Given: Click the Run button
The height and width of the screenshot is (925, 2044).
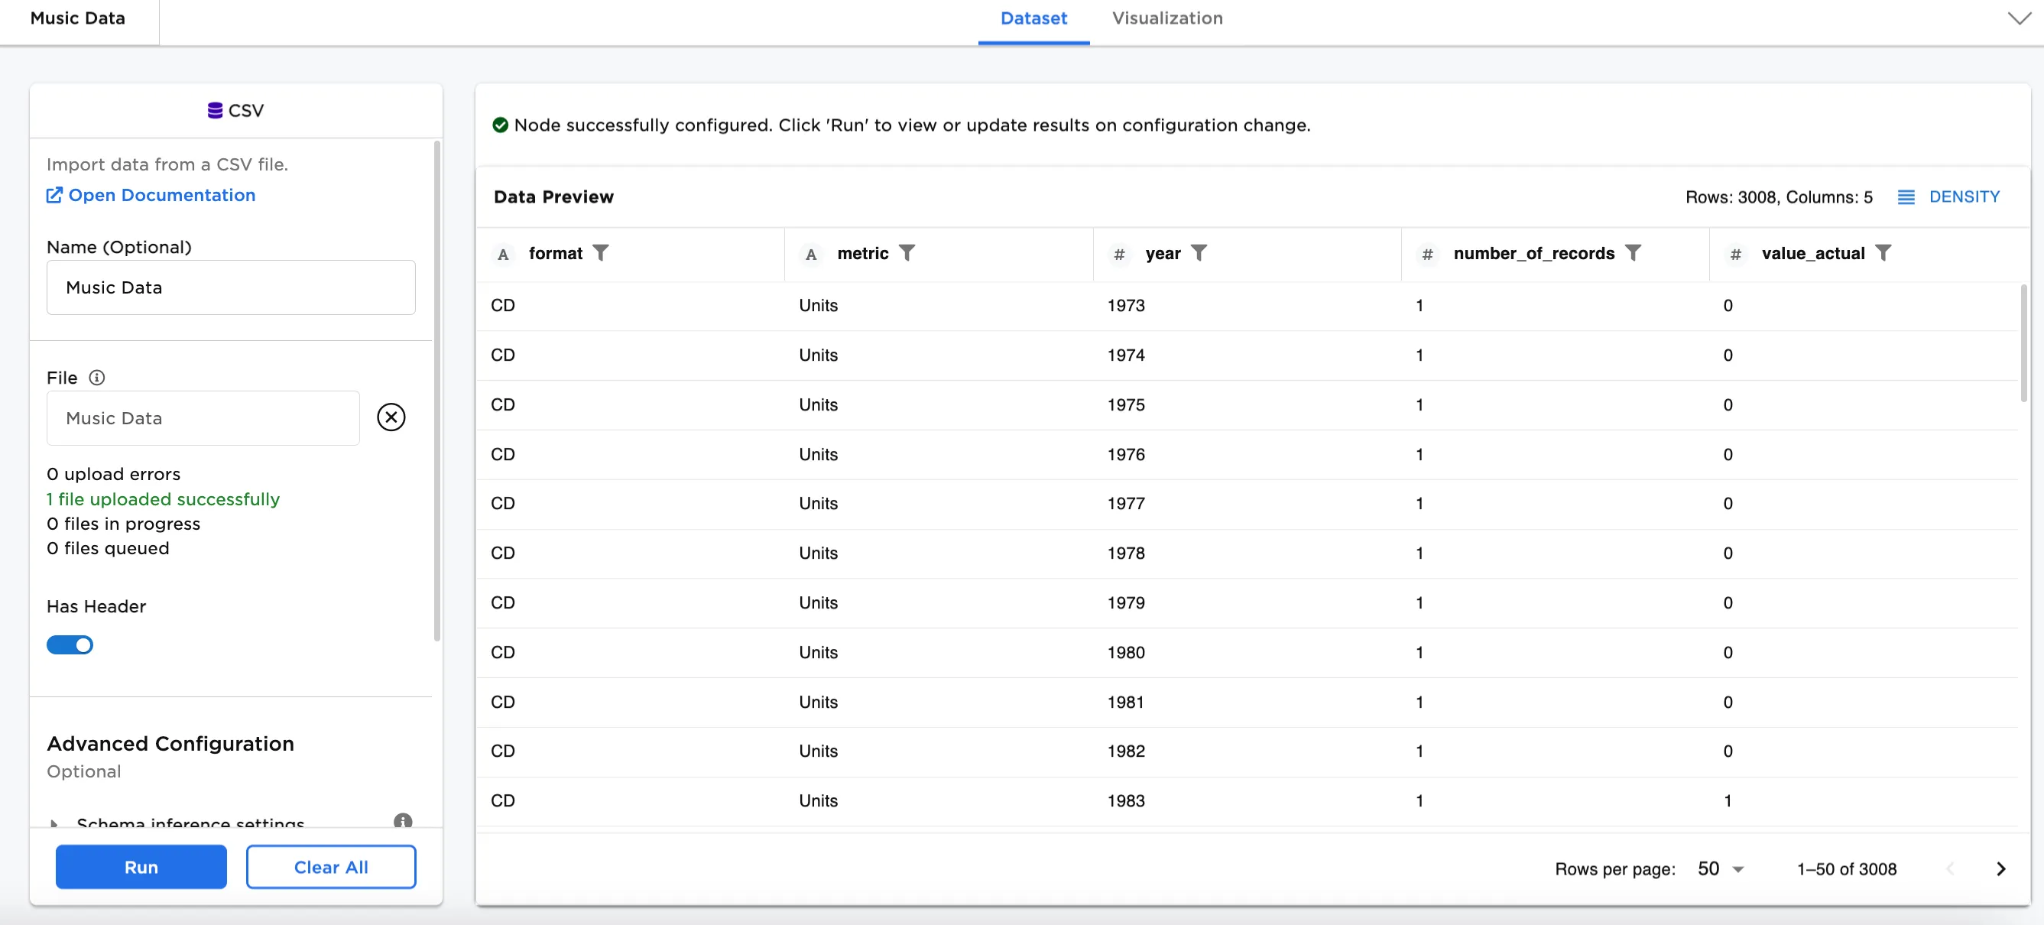Looking at the screenshot, I should click(141, 866).
